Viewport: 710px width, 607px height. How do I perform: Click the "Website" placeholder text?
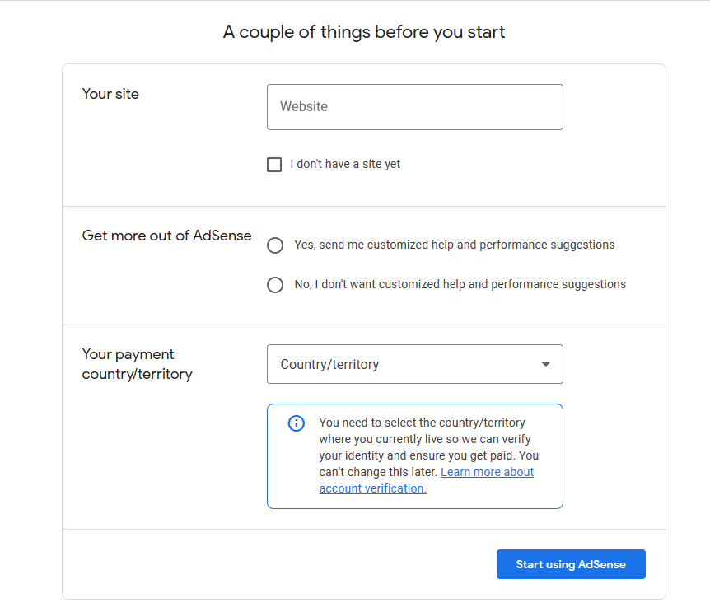tap(304, 107)
